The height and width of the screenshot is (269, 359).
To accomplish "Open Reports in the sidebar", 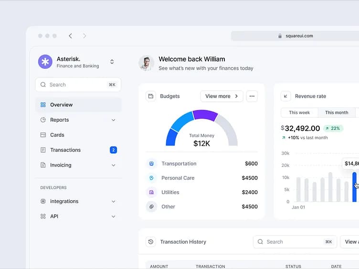I will coord(78,120).
